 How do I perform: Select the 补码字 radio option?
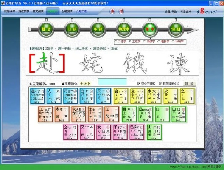point(173,42)
